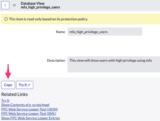Open FPC Web Service Logger Test (JSON) link
160x121 pixels.
tap(29, 109)
